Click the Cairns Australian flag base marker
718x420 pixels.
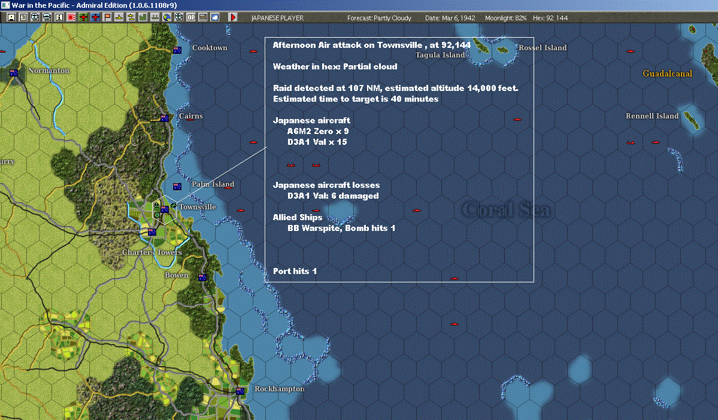165,118
